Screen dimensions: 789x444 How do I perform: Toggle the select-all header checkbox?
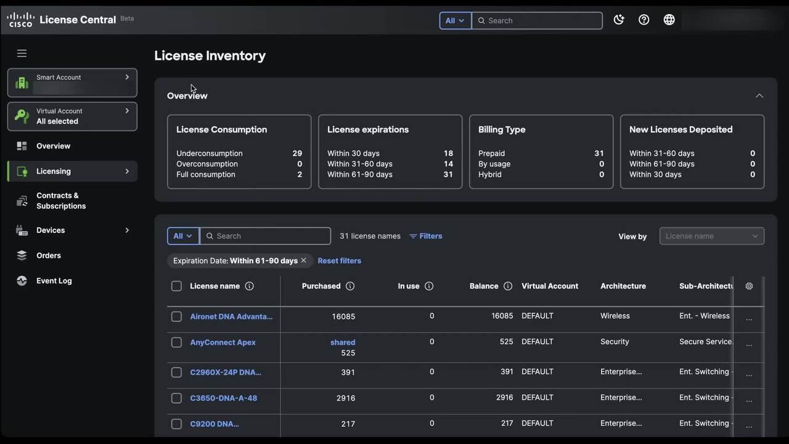click(176, 286)
